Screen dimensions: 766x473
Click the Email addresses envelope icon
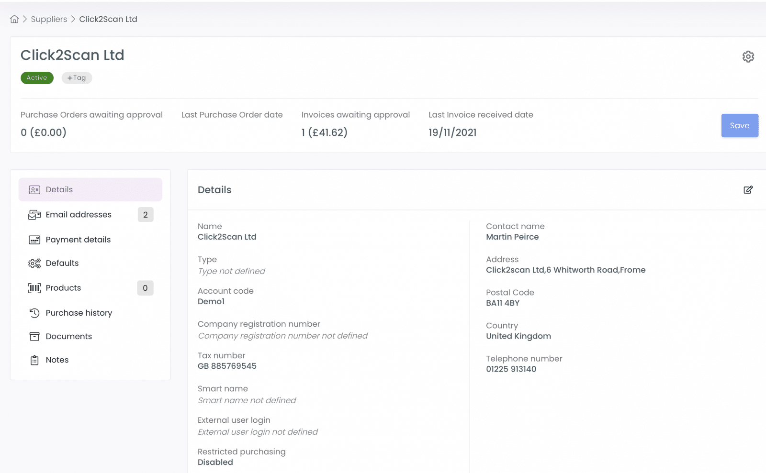click(34, 215)
